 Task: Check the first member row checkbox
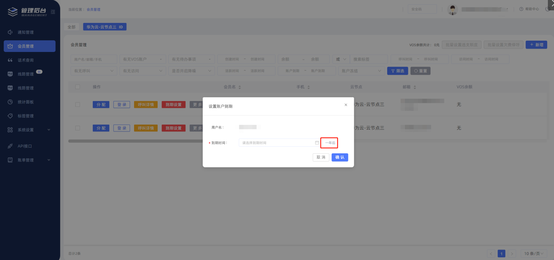(x=78, y=104)
